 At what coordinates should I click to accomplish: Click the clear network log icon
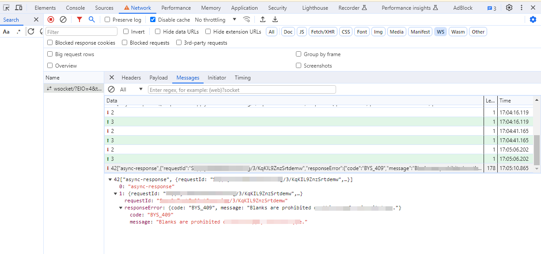(x=63, y=19)
